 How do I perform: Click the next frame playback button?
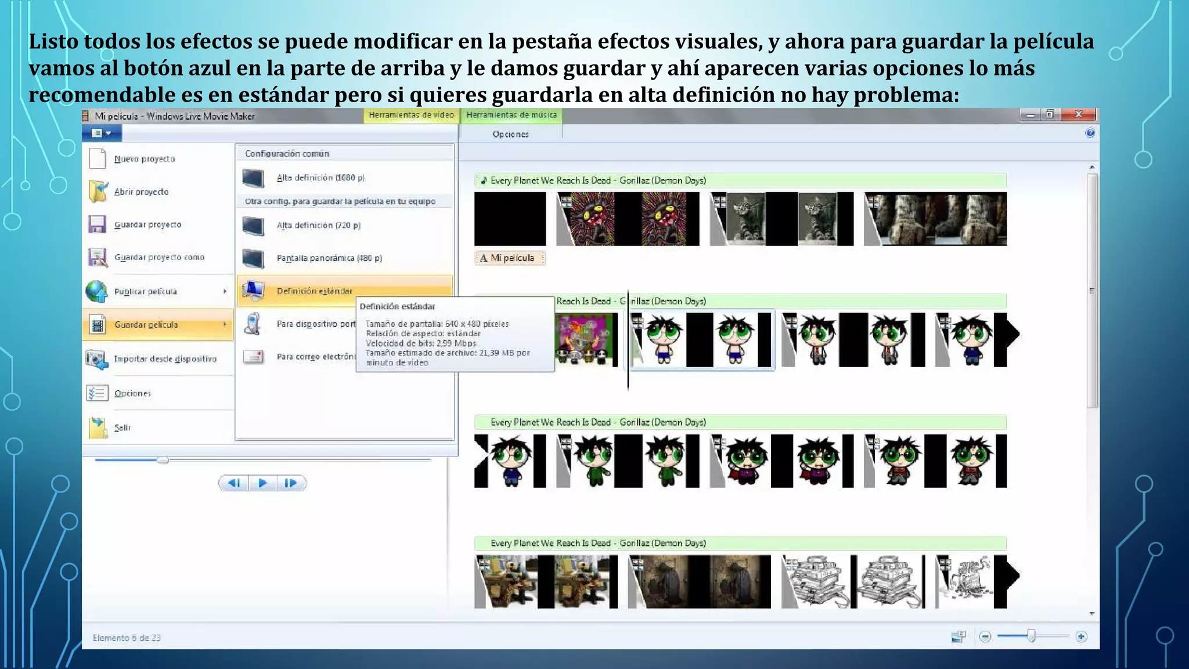tap(291, 483)
